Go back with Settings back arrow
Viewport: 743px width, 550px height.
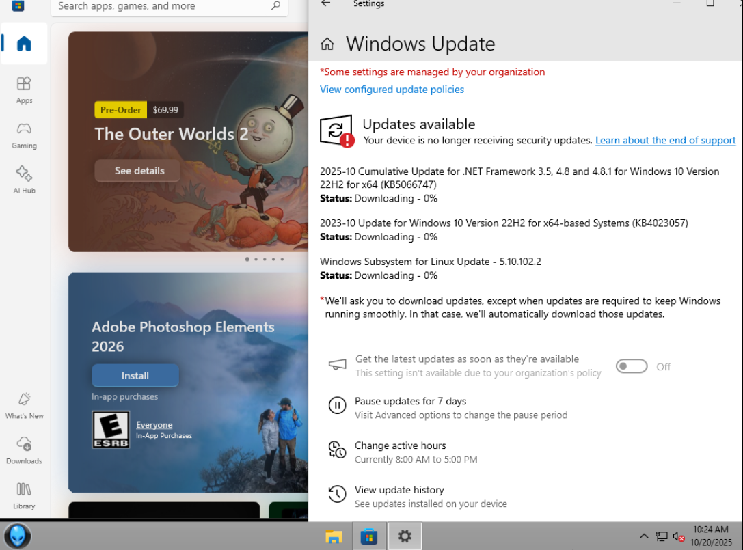tap(325, 3)
